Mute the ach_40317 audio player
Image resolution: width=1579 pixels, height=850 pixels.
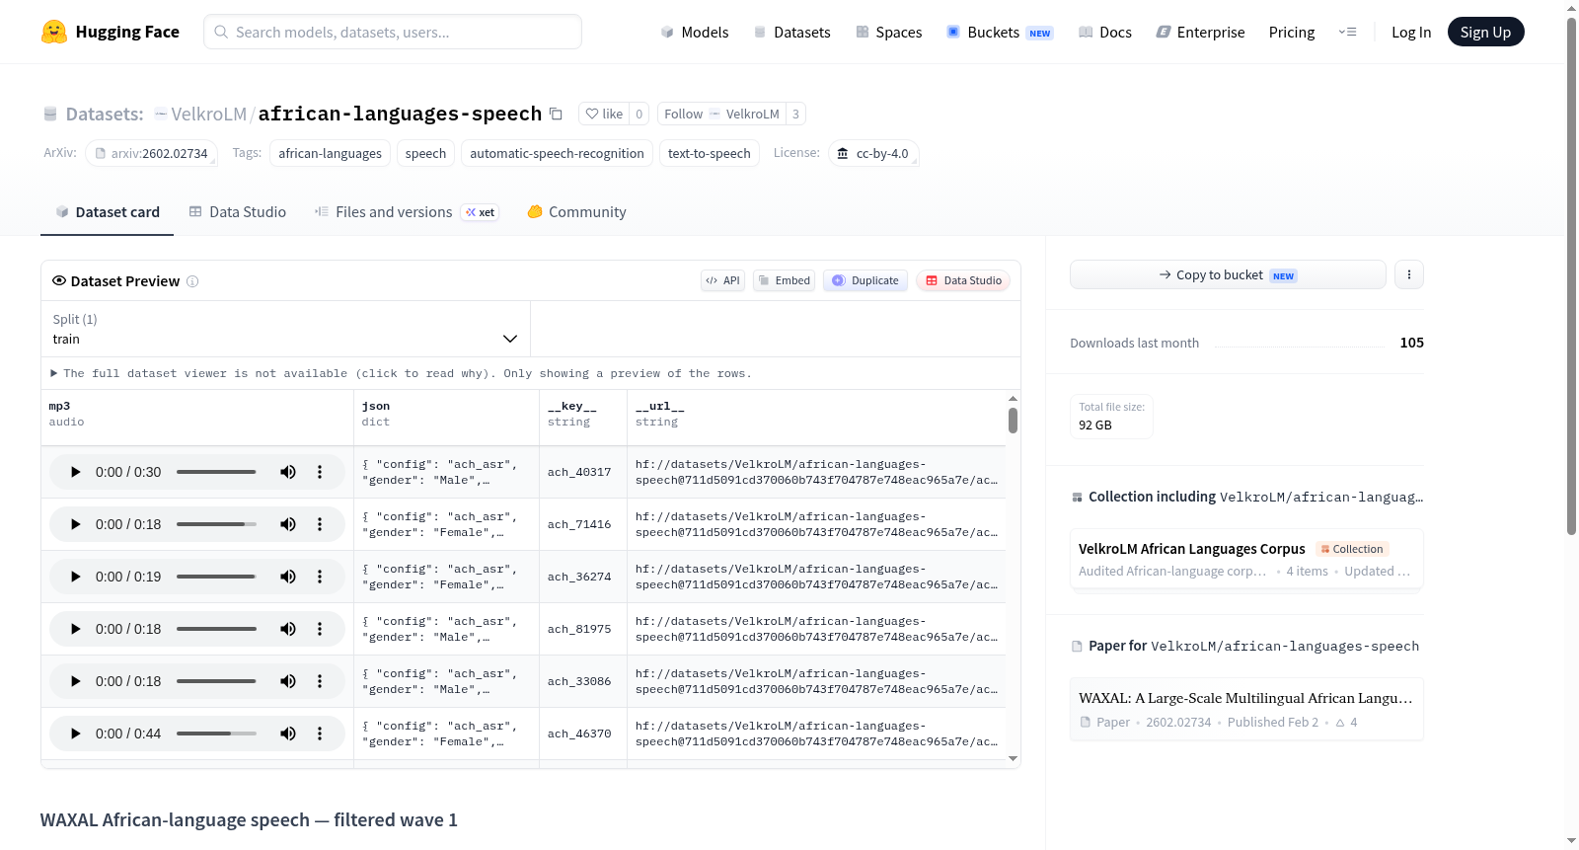pos(288,472)
